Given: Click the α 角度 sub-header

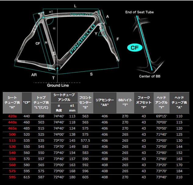Looking at the screenshot, I should pyautogui.click(x=59, y=108).
